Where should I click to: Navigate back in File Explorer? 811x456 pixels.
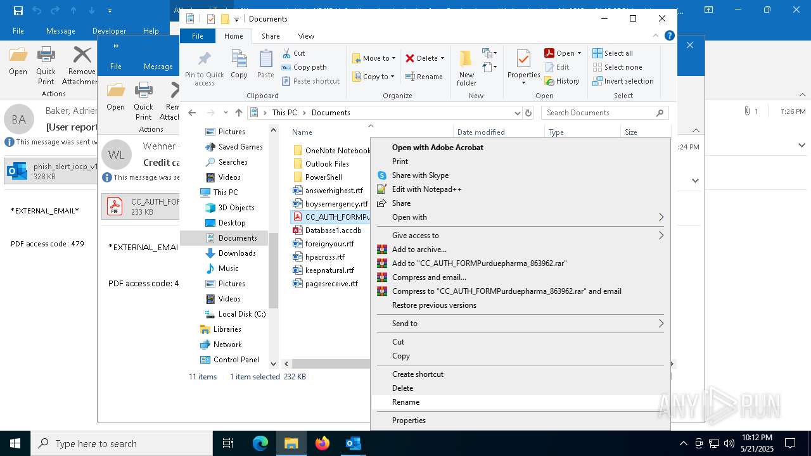193,113
